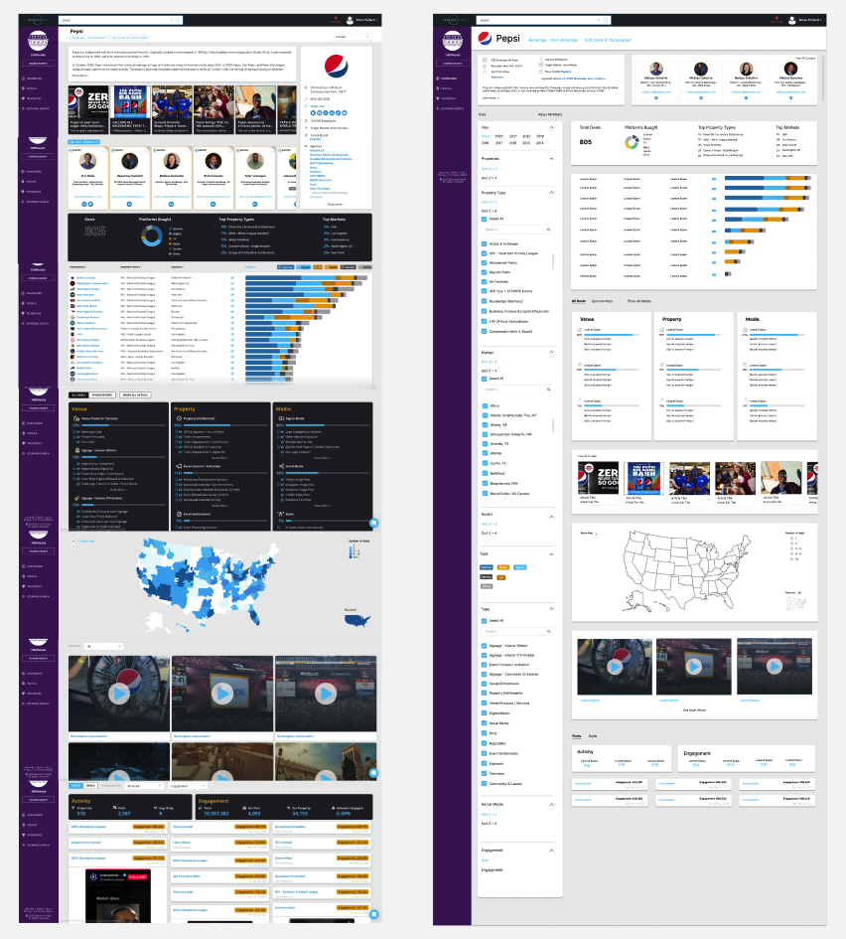Click Platforms Bought donut chart in left mockup
846x939 pixels.
[151, 235]
